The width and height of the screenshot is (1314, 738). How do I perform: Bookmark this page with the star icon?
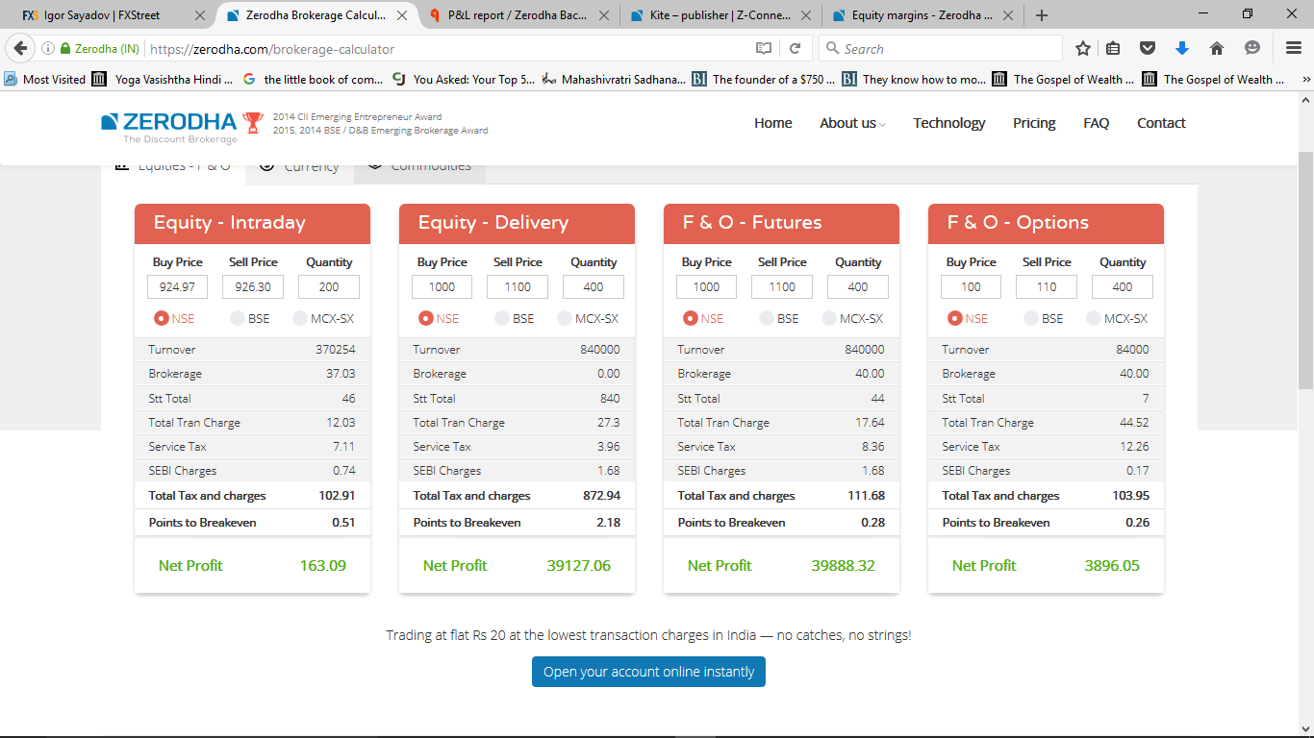point(1083,48)
